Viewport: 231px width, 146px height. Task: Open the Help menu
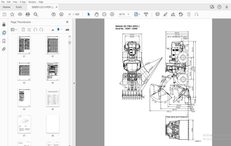coord(41,2)
